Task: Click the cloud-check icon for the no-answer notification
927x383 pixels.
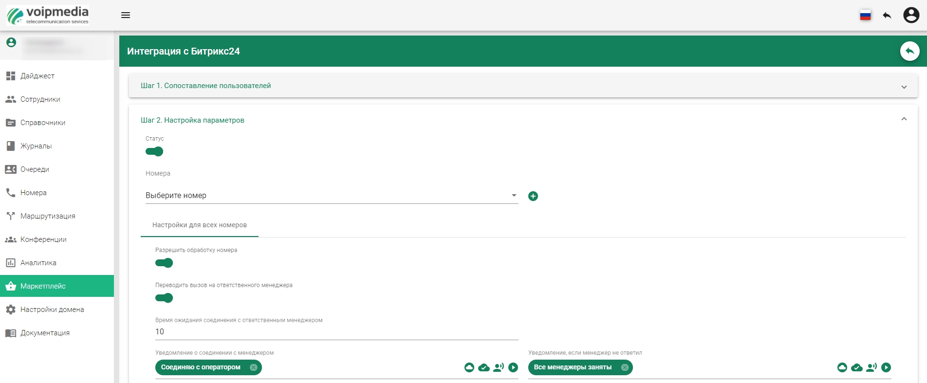Action: (857, 367)
